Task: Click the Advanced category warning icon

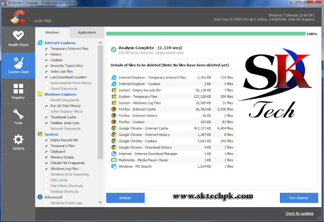Action: (40, 197)
